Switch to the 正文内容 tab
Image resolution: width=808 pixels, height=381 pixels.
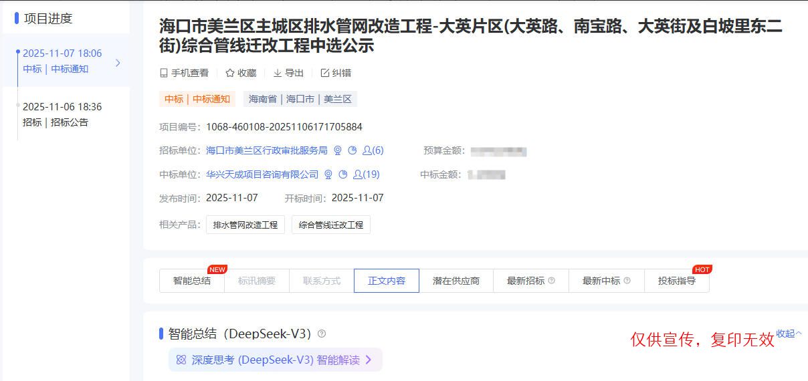[387, 281]
